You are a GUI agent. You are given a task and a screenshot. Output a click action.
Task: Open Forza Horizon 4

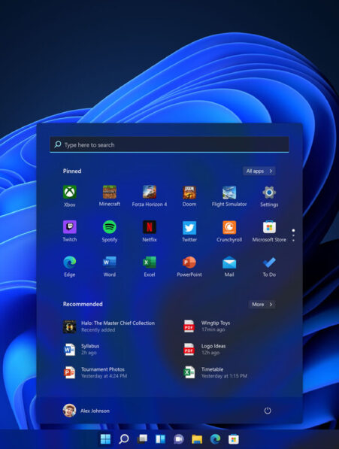pyautogui.click(x=150, y=196)
